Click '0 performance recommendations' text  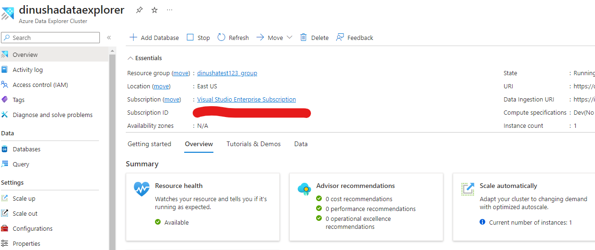(371, 209)
